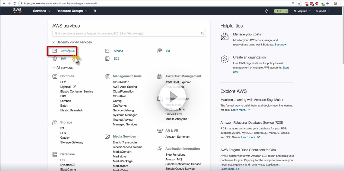
Task: Open Step Functions service
Action: pyautogui.click(x=175, y=155)
